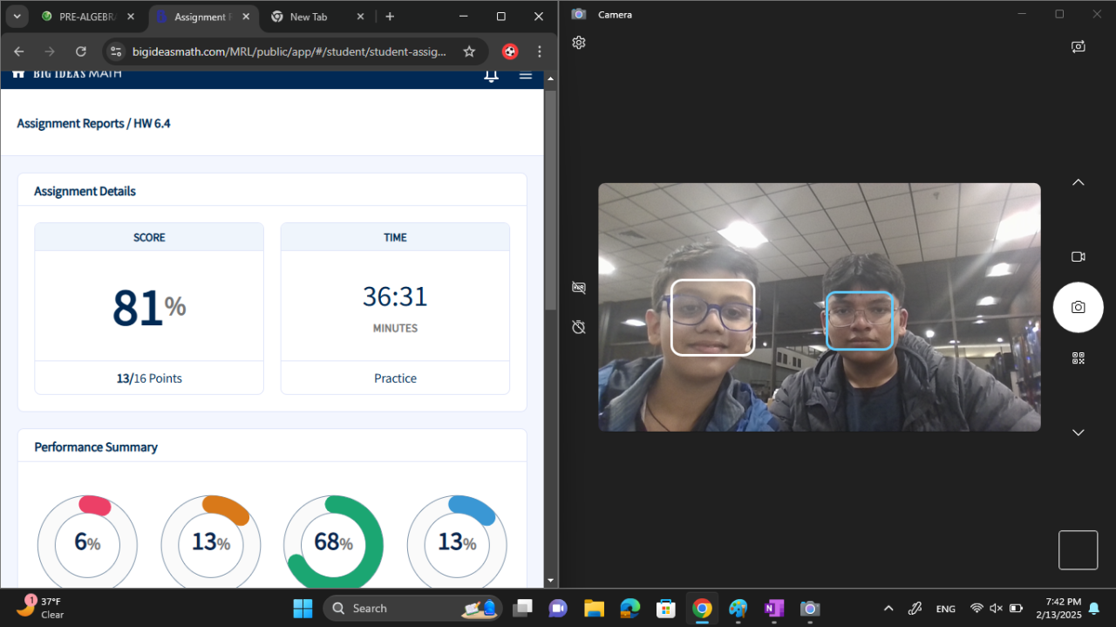
Task: Reload the Big Ideas Math page
Action: click(80, 51)
